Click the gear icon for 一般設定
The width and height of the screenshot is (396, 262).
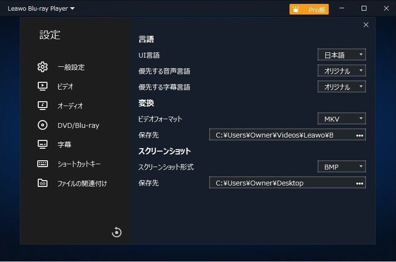[x=43, y=67]
